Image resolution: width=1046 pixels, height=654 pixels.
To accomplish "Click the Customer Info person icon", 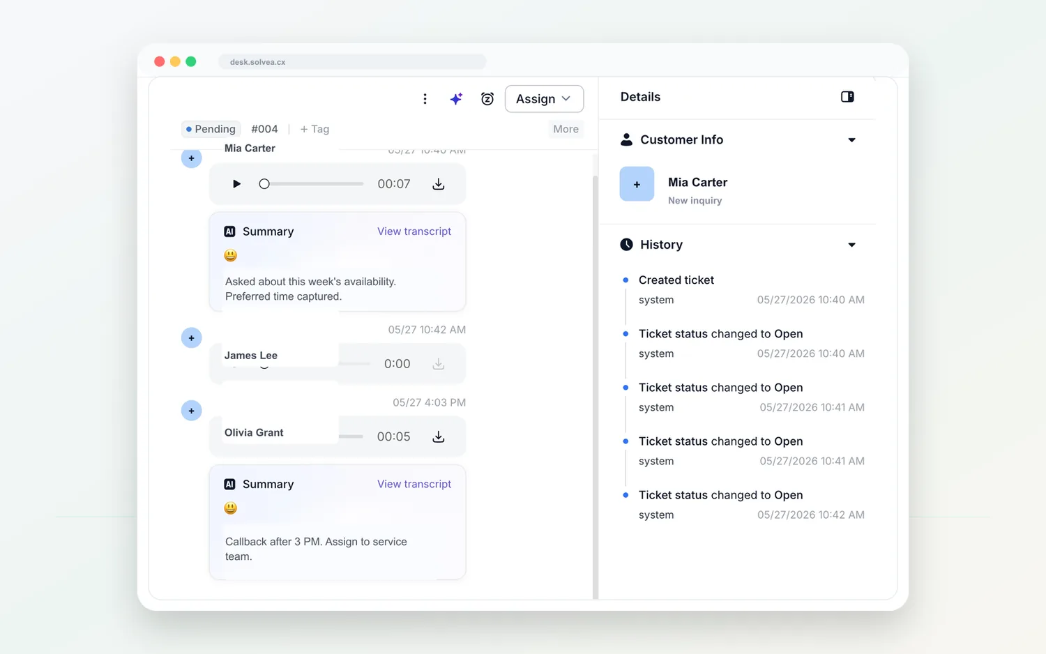I will [x=627, y=139].
